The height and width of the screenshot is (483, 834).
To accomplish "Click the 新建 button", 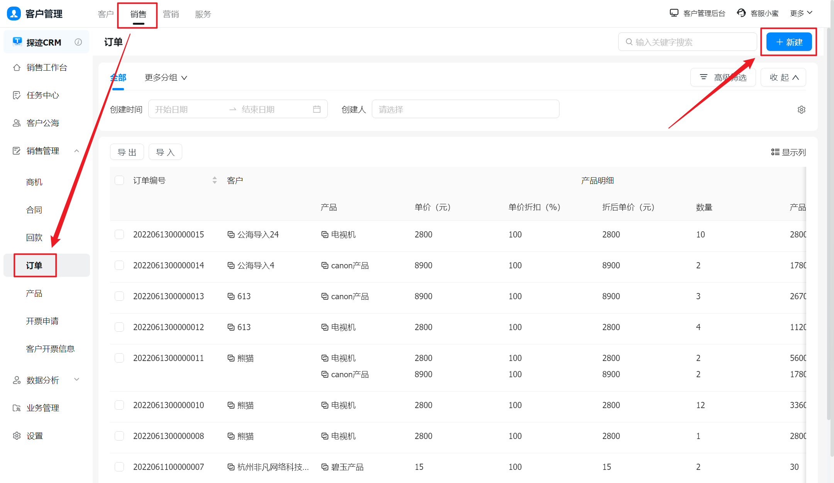I will (x=789, y=42).
